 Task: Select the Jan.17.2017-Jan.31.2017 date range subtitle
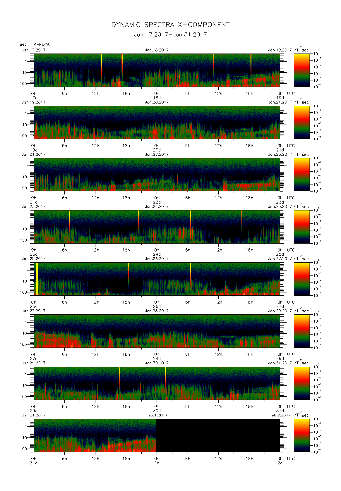tap(170, 35)
